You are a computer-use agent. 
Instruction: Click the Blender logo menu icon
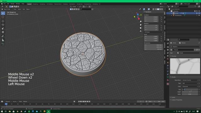coord(2,4)
